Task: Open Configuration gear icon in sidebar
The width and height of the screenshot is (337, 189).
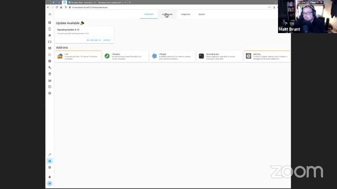Action: pyautogui.click(x=49, y=167)
